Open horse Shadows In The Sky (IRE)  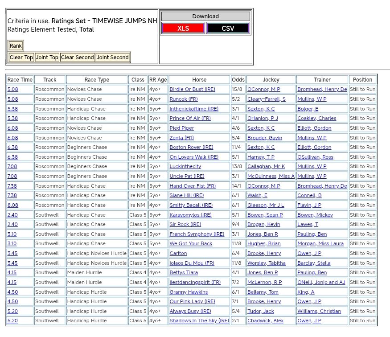(x=199, y=321)
